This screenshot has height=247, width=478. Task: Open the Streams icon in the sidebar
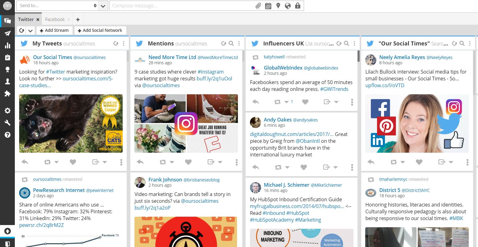pos(7,21)
